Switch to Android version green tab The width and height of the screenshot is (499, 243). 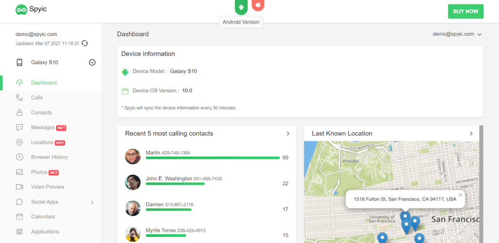click(x=241, y=7)
